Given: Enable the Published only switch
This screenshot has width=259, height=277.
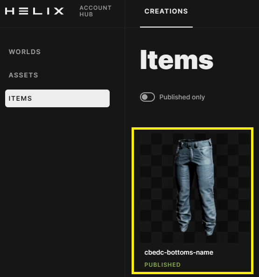Looking at the screenshot, I should point(147,97).
